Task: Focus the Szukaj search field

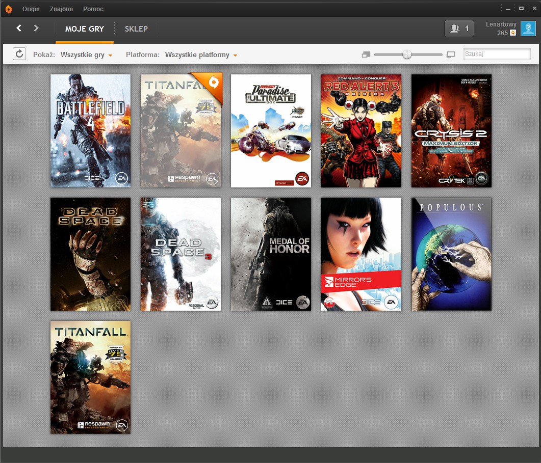Action: [x=497, y=54]
